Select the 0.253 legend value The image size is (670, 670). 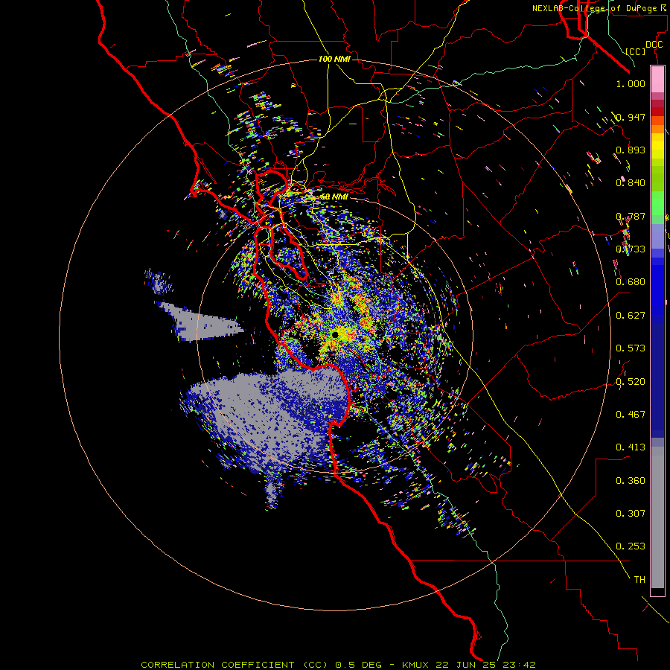[631, 546]
